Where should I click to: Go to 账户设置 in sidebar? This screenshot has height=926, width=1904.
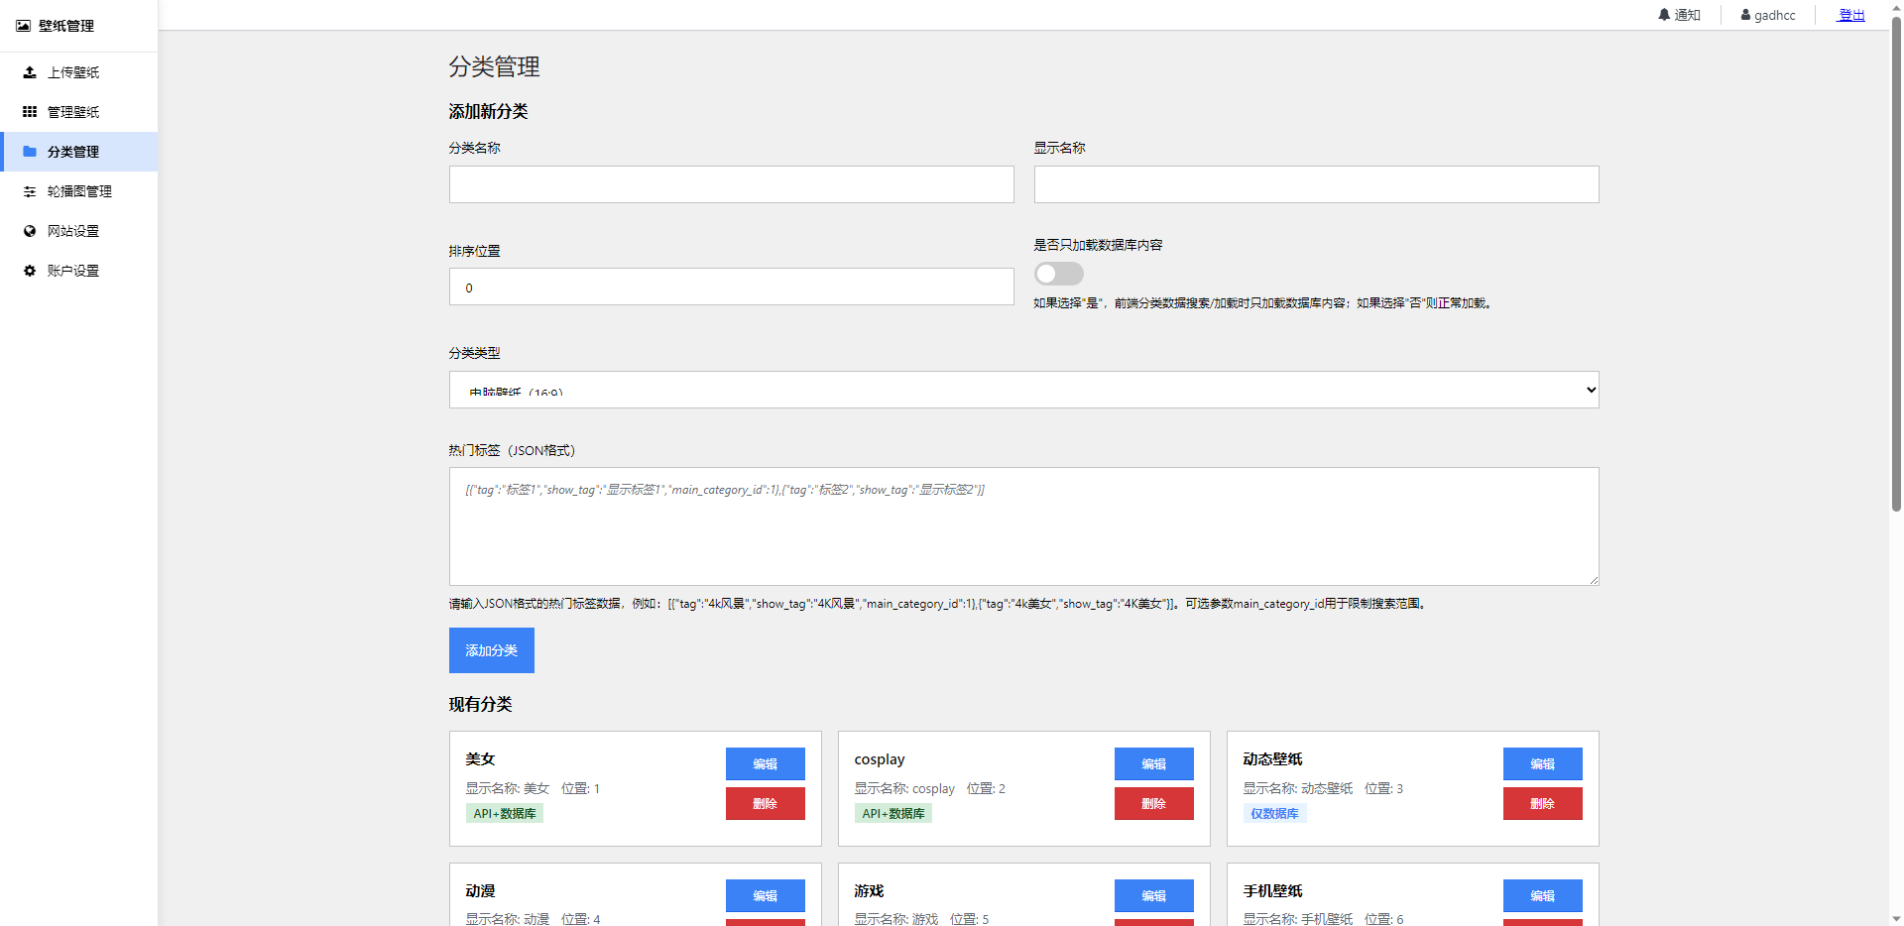click(x=73, y=271)
